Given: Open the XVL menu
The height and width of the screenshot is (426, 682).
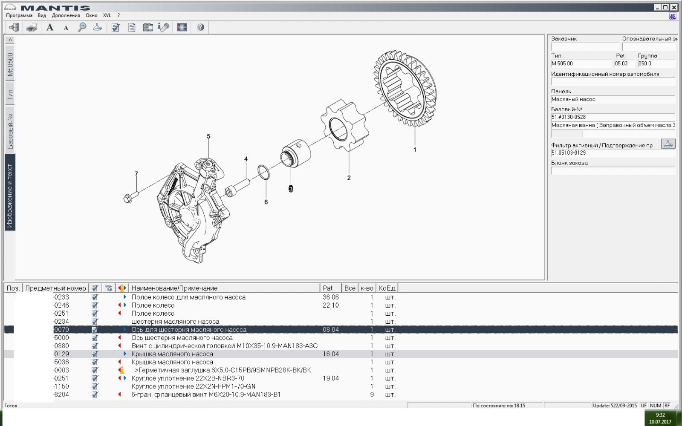Looking at the screenshot, I should pos(107,15).
